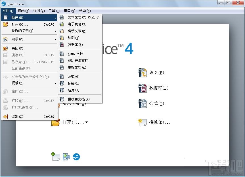This screenshot has width=245, height=177.
Task: Click the get more templates icon
Action: (x=56, y=157)
